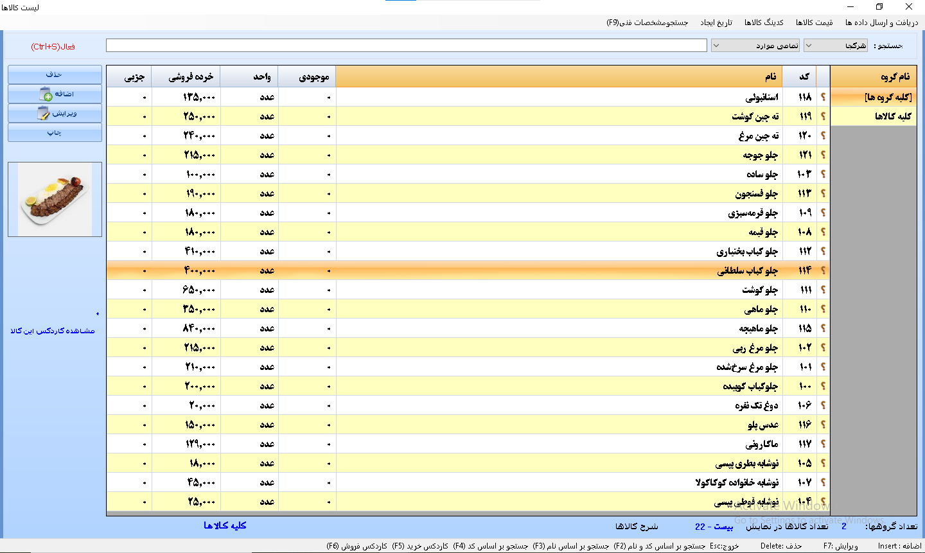Click the question mark icon beside ته چین مرغ
The width and height of the screenshot is (925, 553).
point(823,135)
